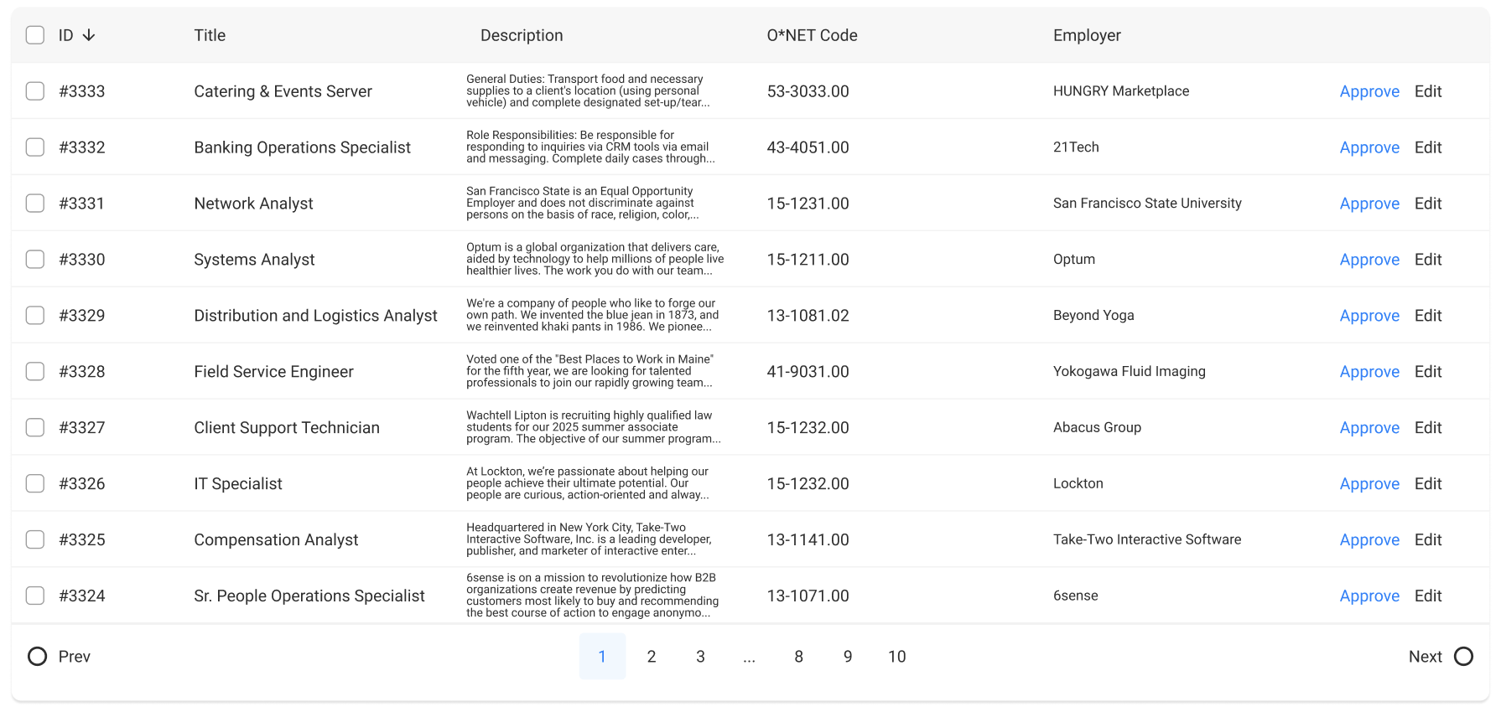Viewport: 1501px width, 717px height.
Task: Edit the Field Service Engineer row
Action: tap(1428, 372)
